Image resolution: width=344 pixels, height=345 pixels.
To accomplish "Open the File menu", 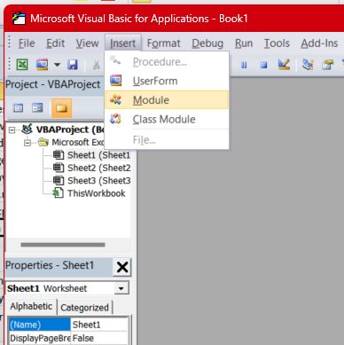I will tap(27, 43).
